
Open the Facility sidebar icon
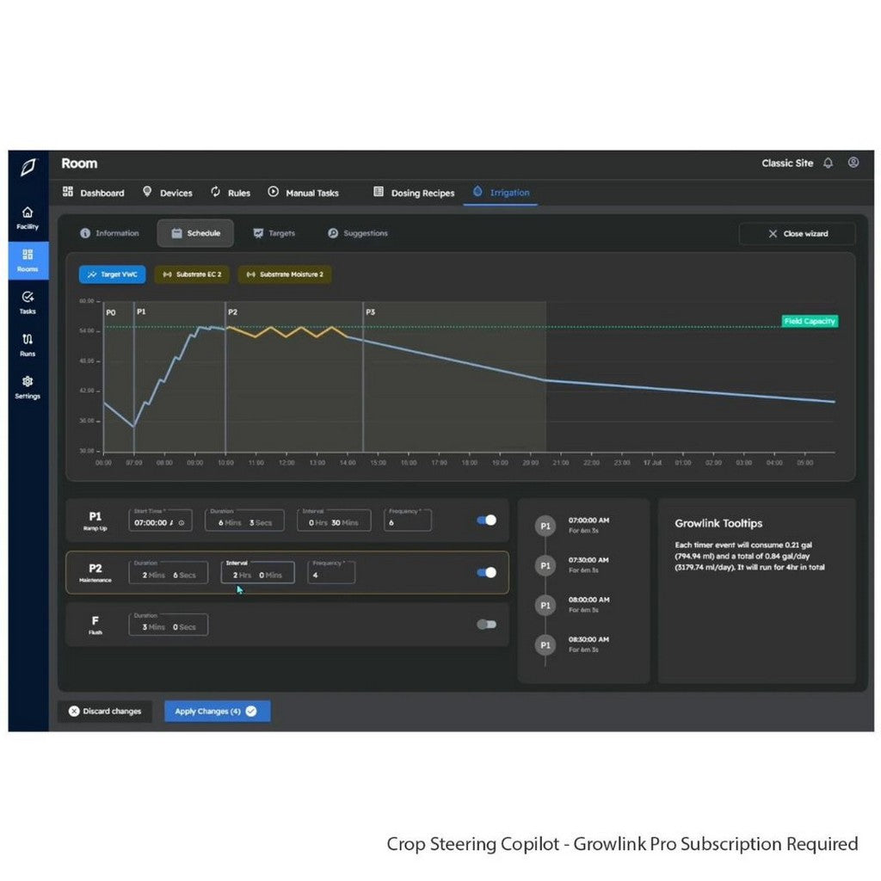click(28, 217)
